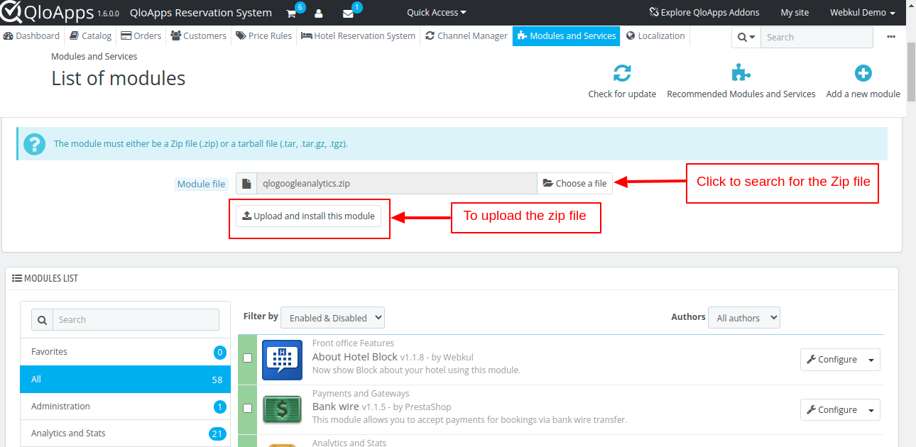Check the About Hotel Block checkbox
The image size is (916, 447).
(x=248, y=358)
